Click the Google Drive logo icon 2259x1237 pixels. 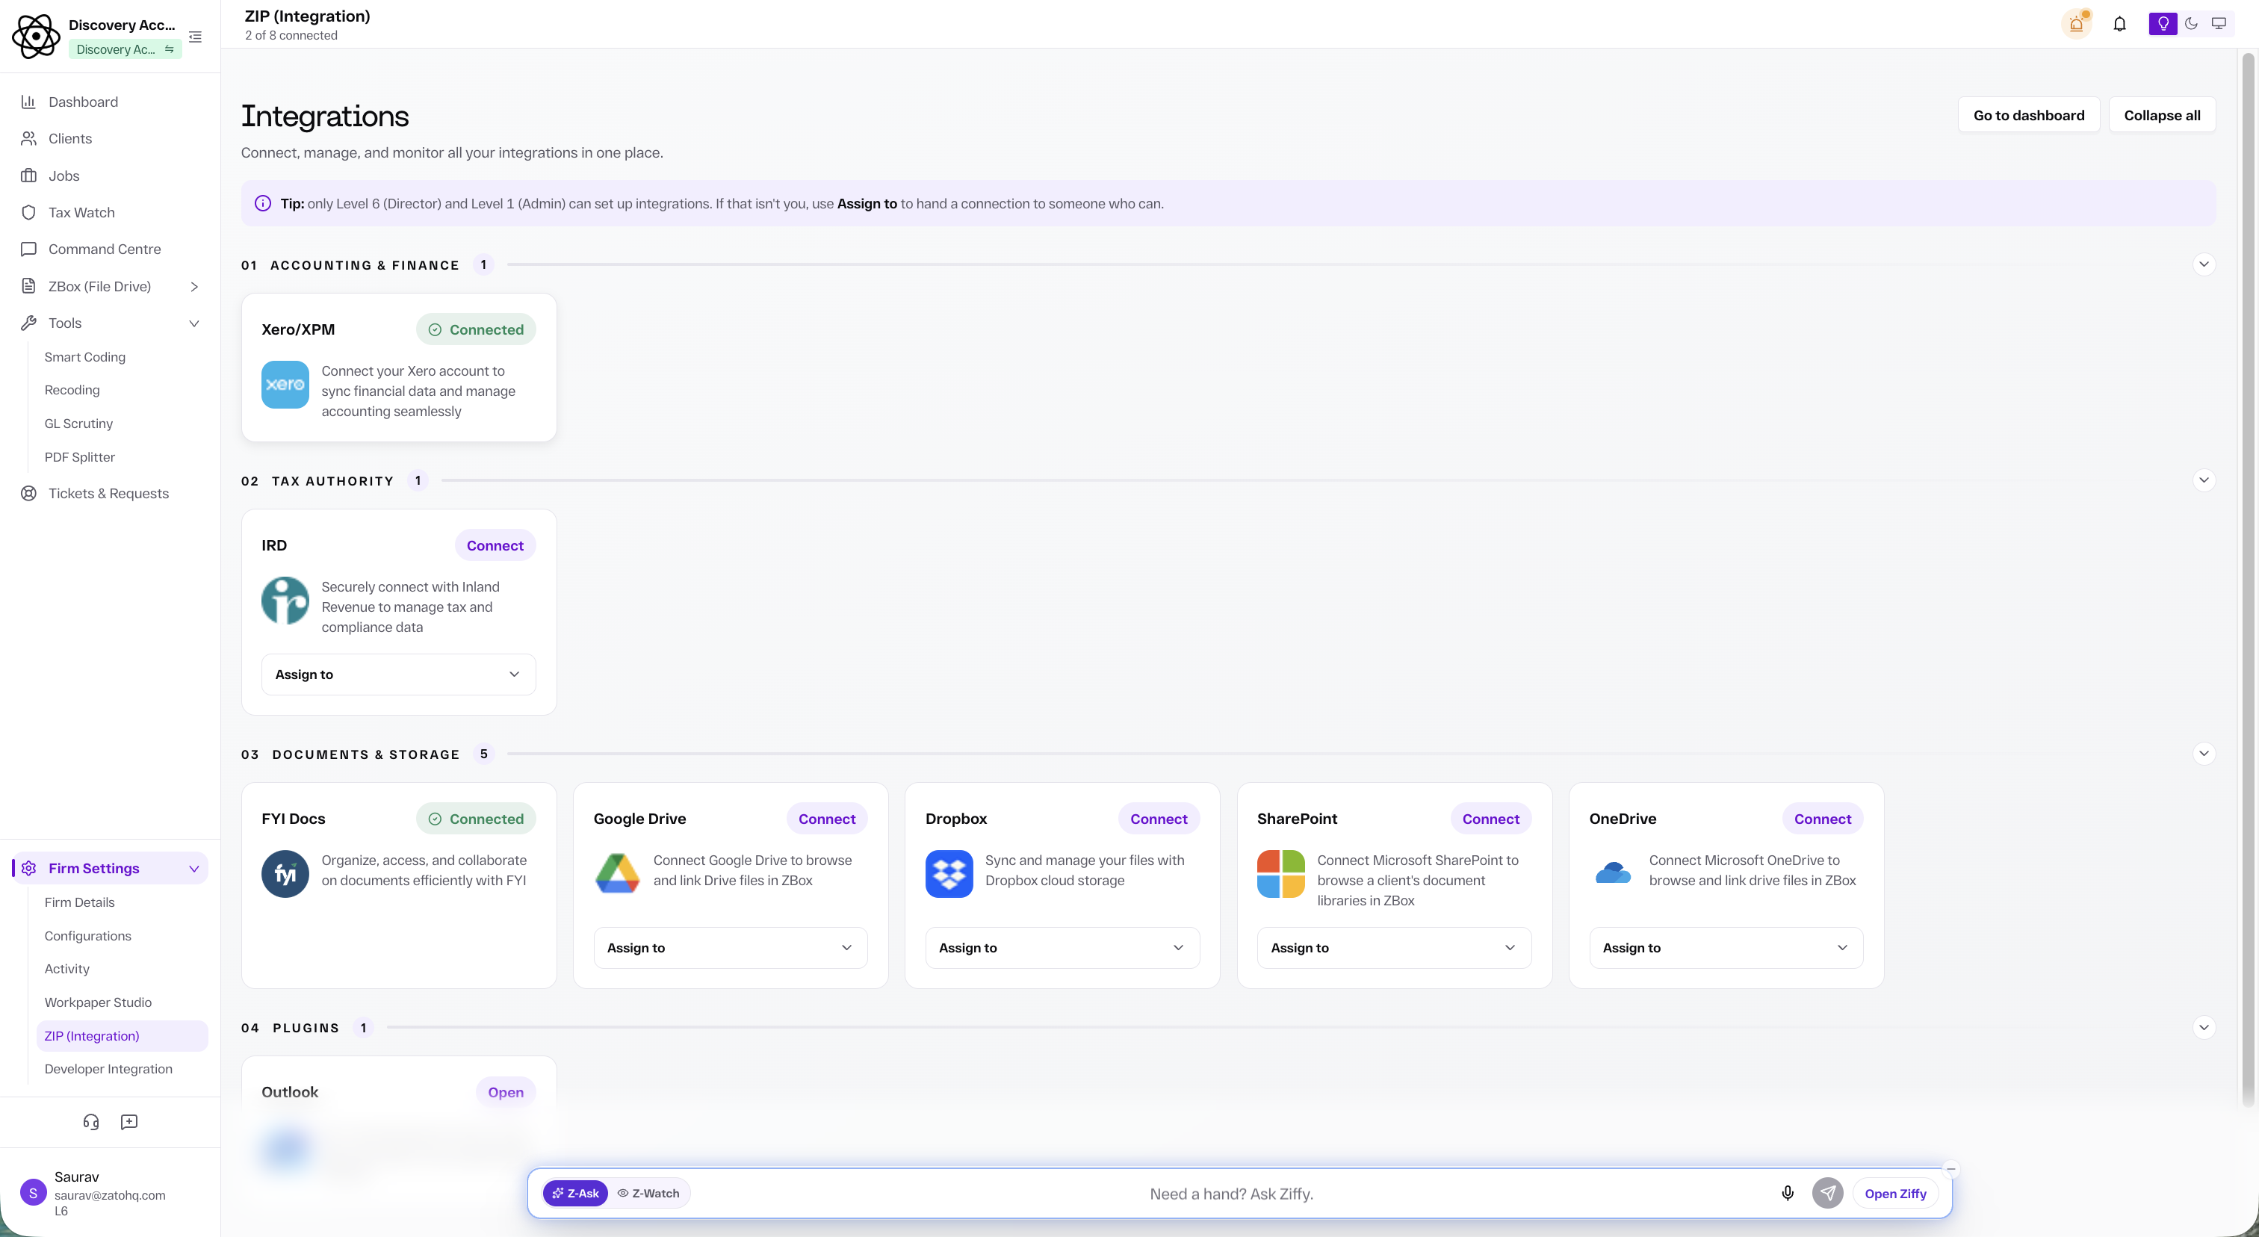617,874
